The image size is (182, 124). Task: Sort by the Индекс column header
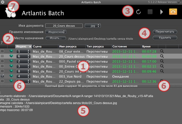pyautogui.click(x=23, y=47)
